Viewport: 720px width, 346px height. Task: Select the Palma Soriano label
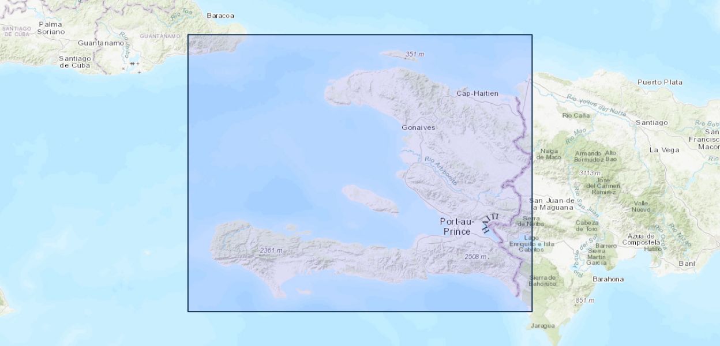(x=51, y=28)
